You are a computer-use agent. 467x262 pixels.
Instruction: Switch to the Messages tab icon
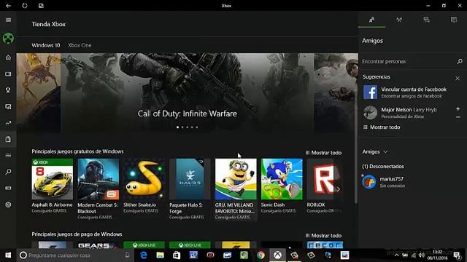(x=426, y=20)
